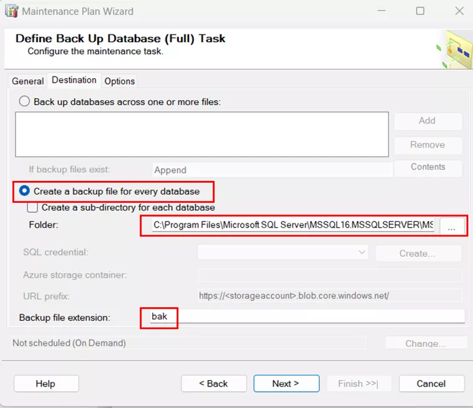Browse for folder with the ellipsis button
This screenshot has width=473, height=408.
coord(452,226)
